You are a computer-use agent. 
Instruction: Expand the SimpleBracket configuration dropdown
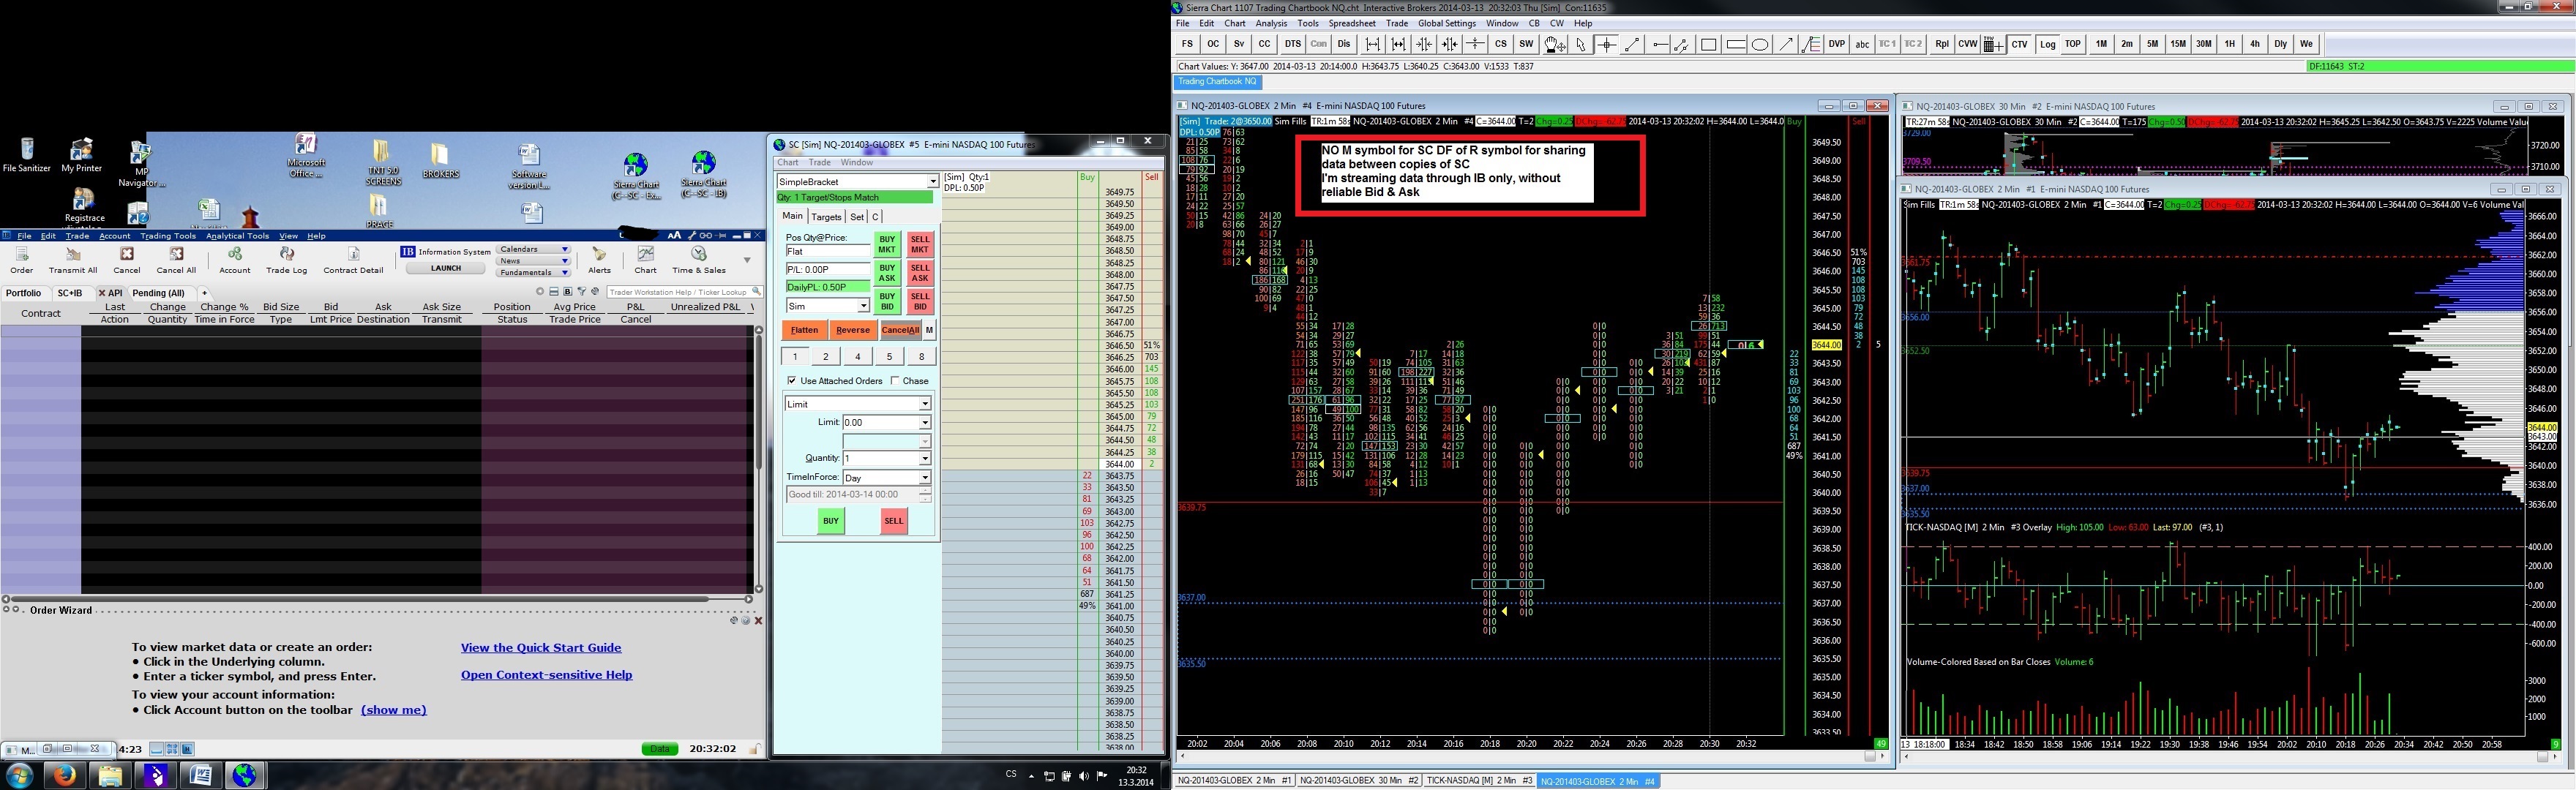pos(932,182)
